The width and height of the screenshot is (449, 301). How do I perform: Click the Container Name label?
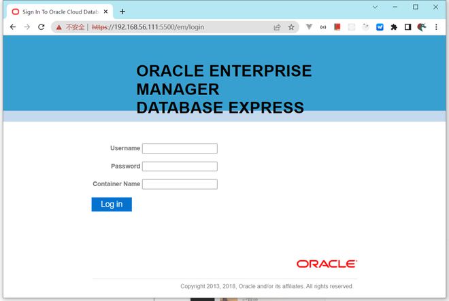[116, 184]
